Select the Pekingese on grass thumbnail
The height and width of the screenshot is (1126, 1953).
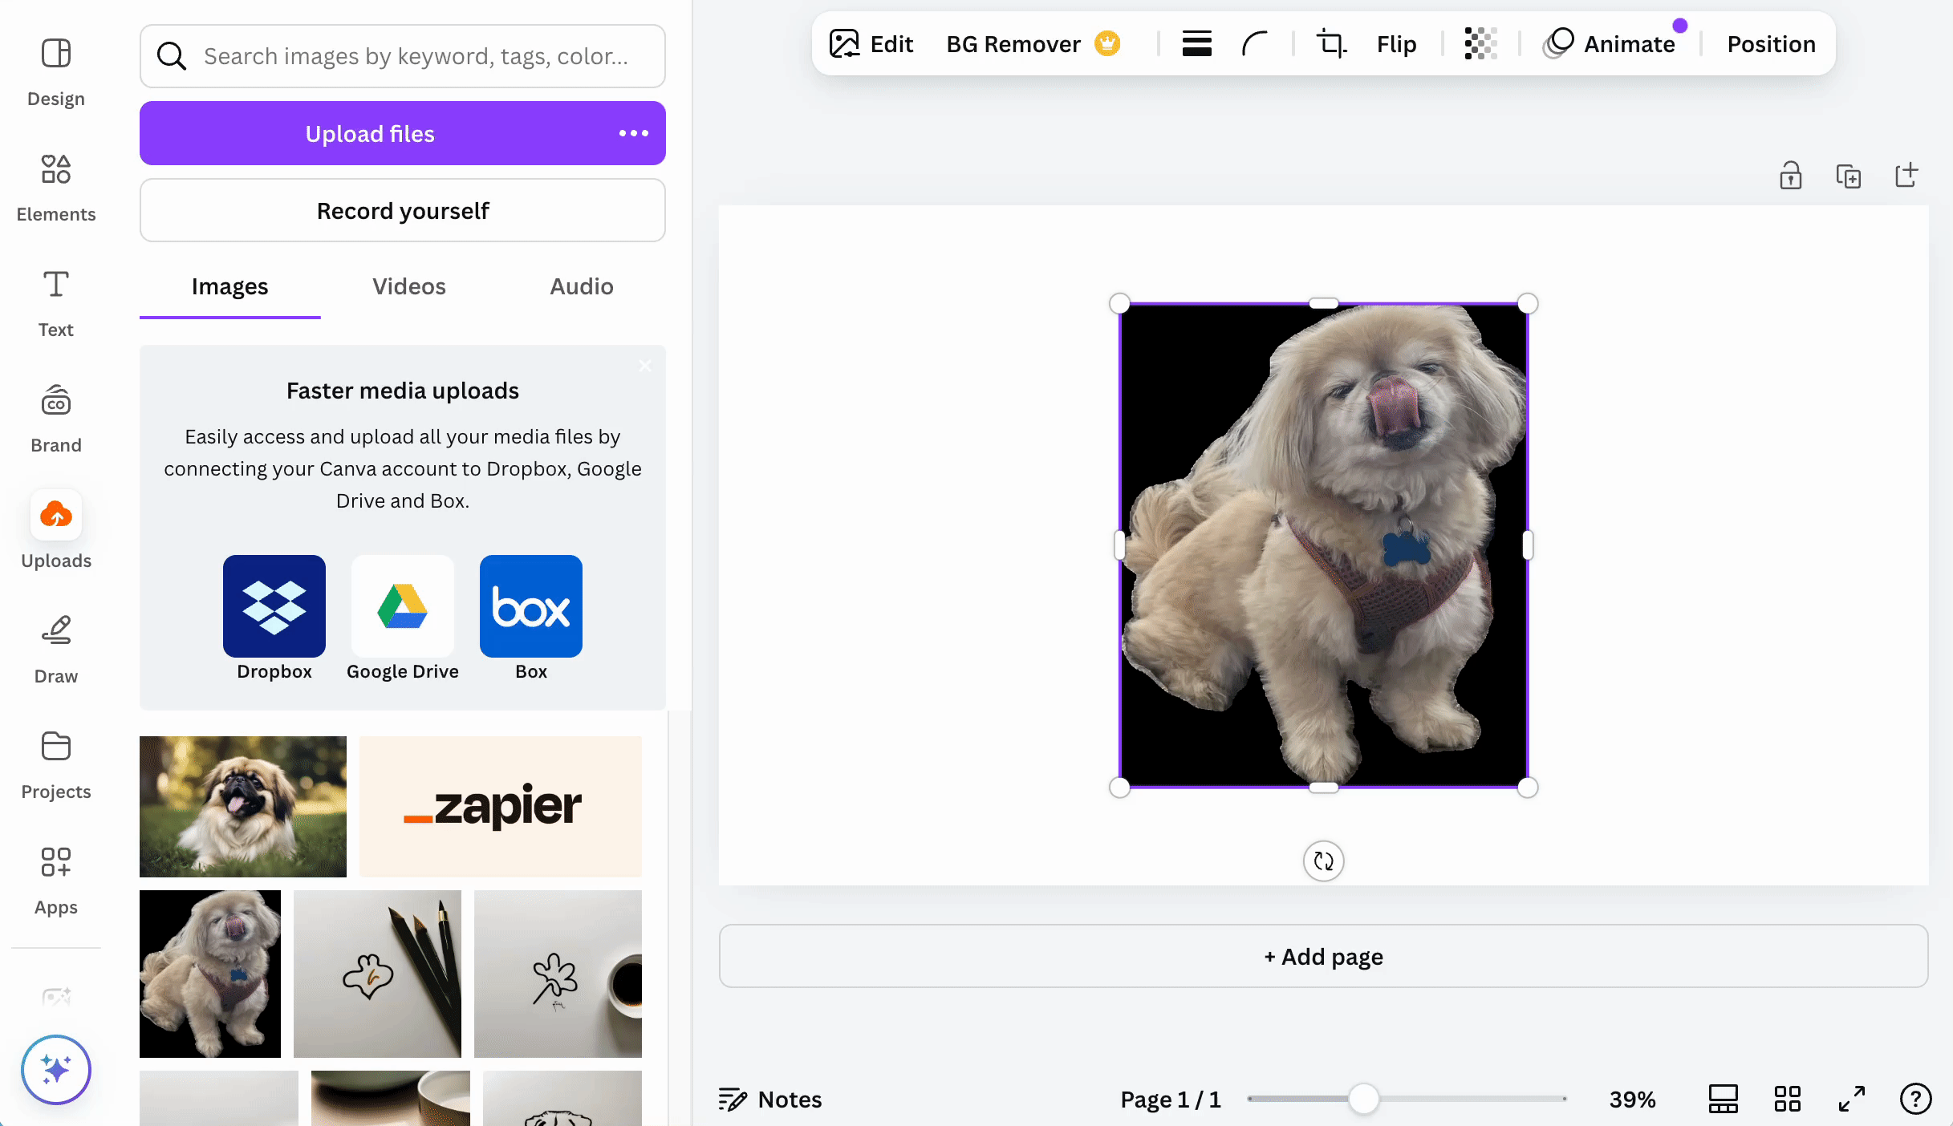(243, 806)
